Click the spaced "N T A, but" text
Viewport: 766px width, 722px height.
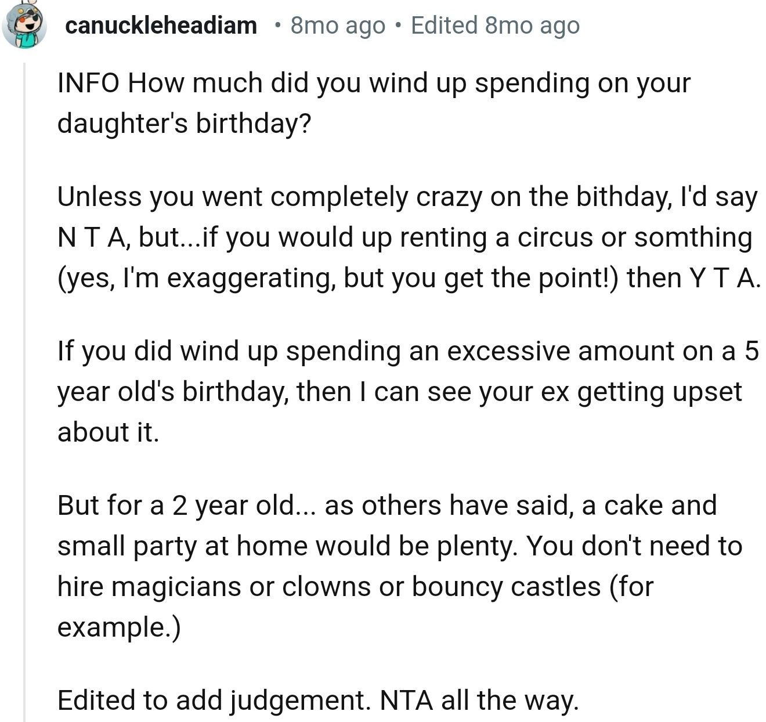coord(120,237)
